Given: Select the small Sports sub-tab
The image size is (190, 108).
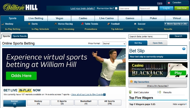Looking at the screenshot, I should tap(6, 36).
